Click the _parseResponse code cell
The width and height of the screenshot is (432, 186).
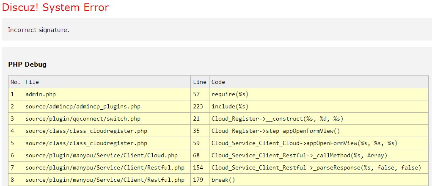[x=319, y=167]
